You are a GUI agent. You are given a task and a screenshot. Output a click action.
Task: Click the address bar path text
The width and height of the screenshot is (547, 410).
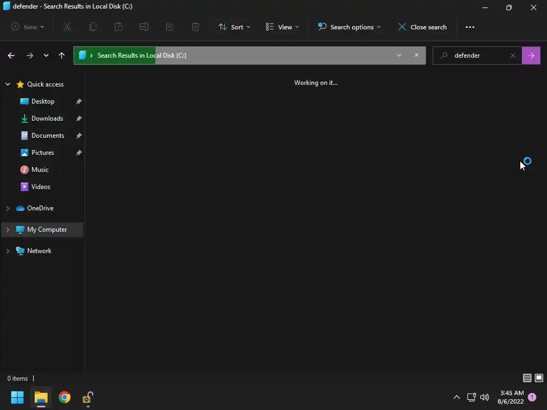pyautogui.click(x=142, y=56)
